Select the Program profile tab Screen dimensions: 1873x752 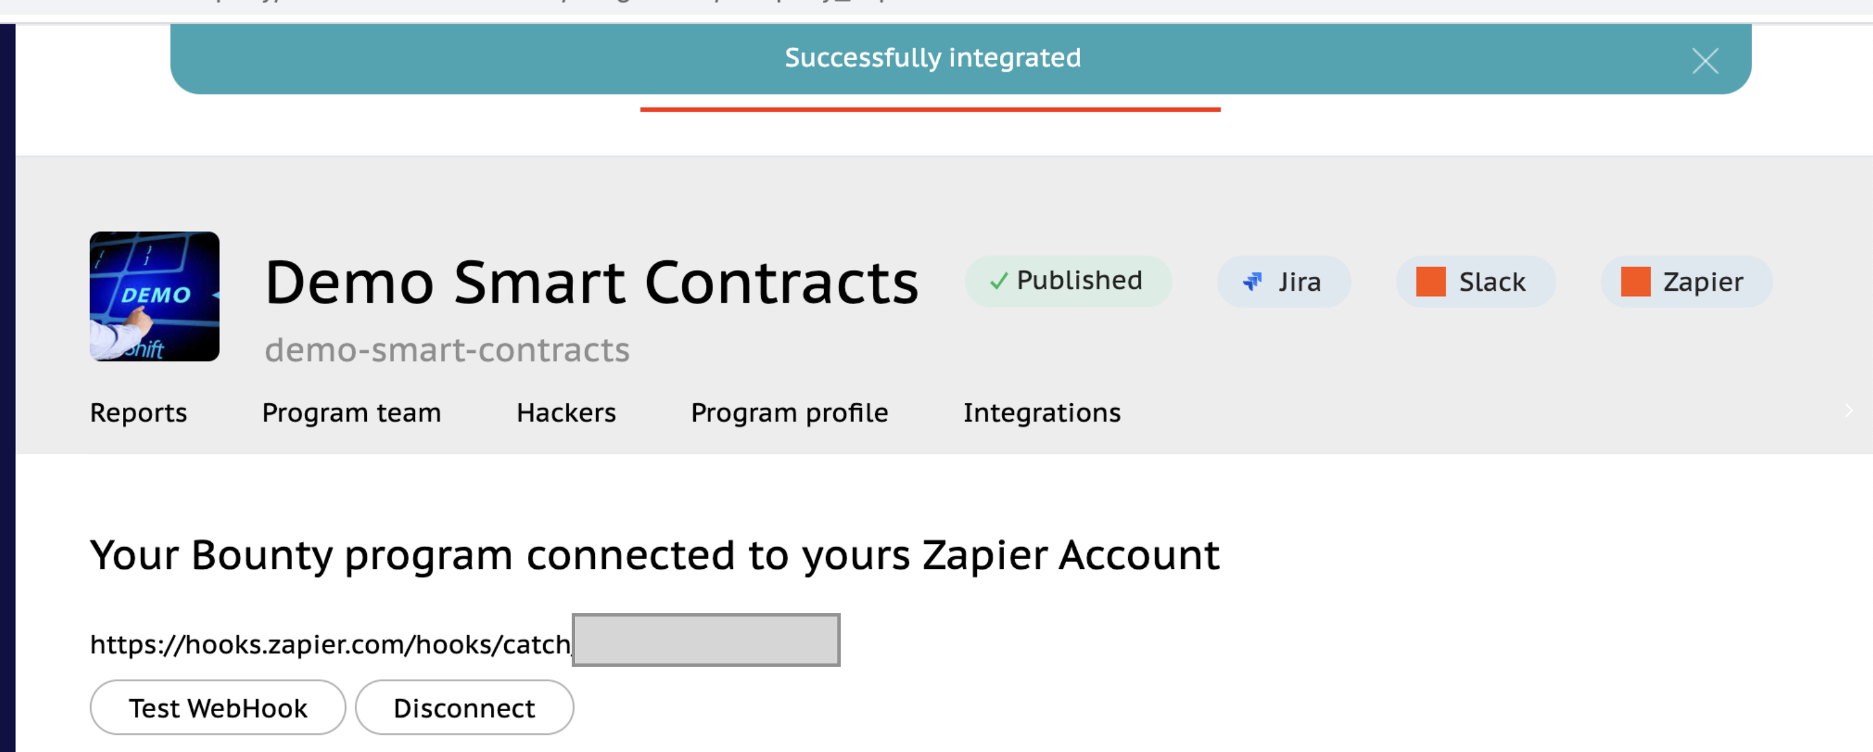[x=789, y=412]
